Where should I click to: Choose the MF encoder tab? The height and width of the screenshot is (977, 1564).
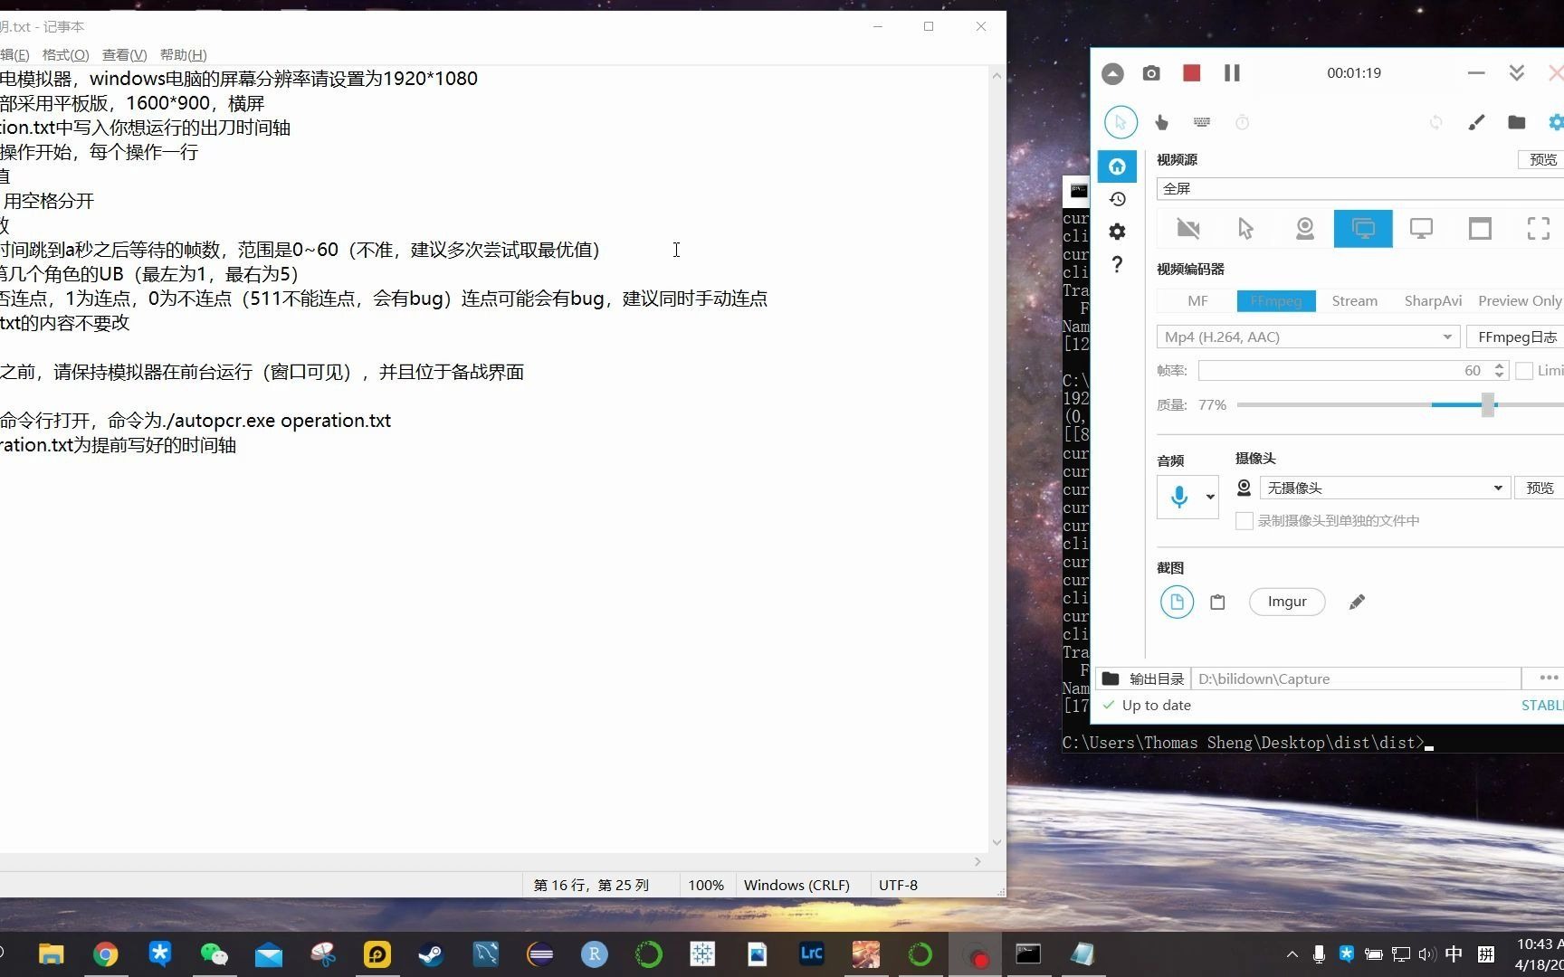pos(1197,301)
